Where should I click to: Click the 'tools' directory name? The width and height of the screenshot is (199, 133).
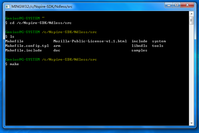point(158,46)
